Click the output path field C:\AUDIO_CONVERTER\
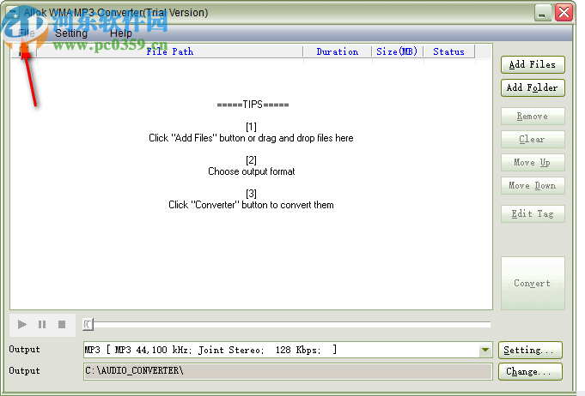 click(288, 371)
